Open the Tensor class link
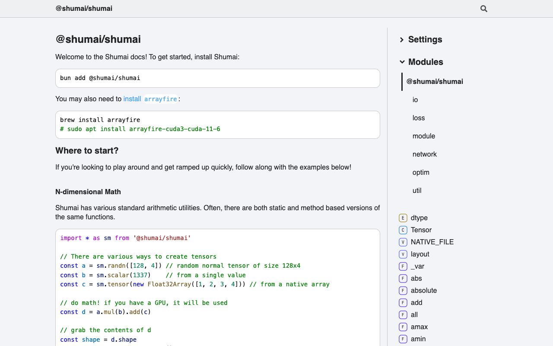553x346 pixels. (x=421, y=230)
